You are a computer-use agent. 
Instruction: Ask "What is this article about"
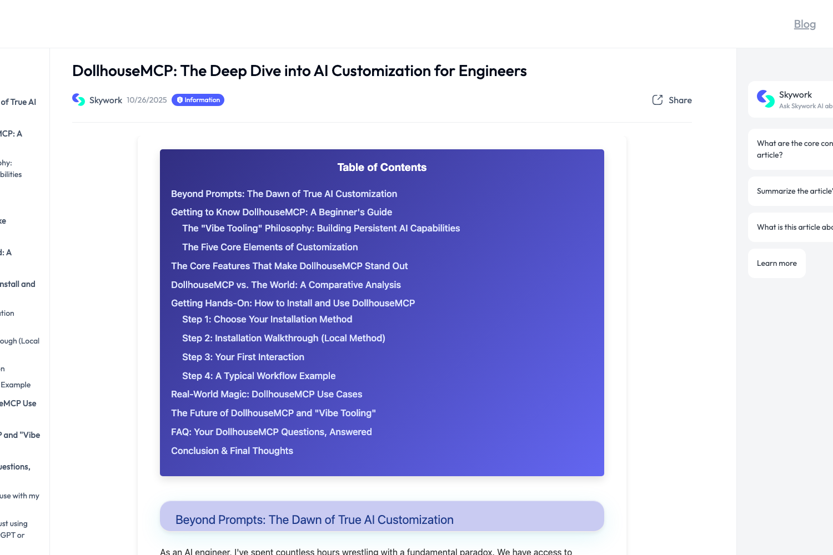(x=794, y=226)
